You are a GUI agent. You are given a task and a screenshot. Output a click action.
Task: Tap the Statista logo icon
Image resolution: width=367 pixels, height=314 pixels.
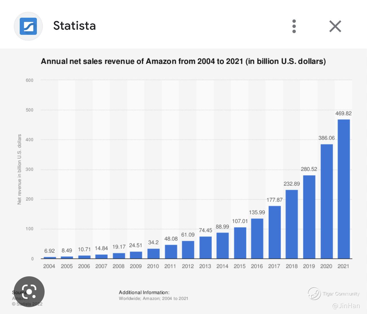click(x=28, y=26)
